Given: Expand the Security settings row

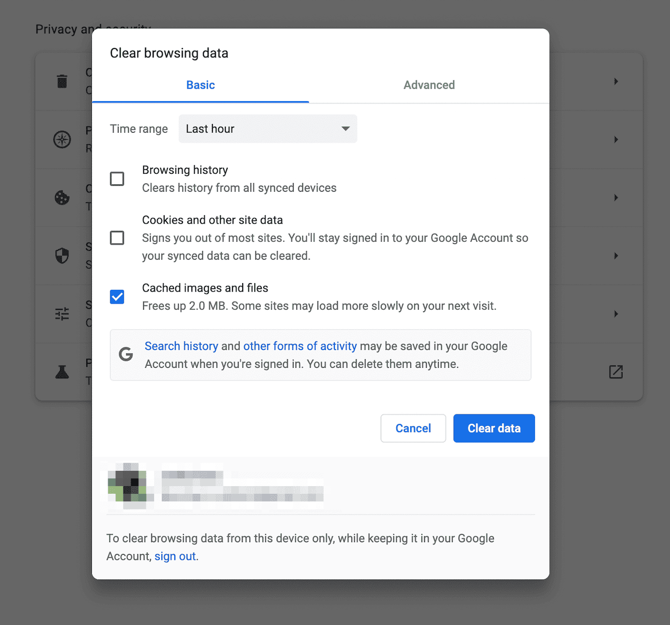Looking at the screenshot, I should tap(616, 255).
